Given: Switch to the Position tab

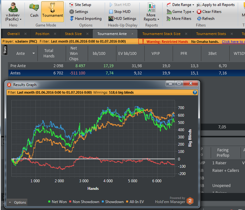Looking at the screenshot, I should point(42,34).
